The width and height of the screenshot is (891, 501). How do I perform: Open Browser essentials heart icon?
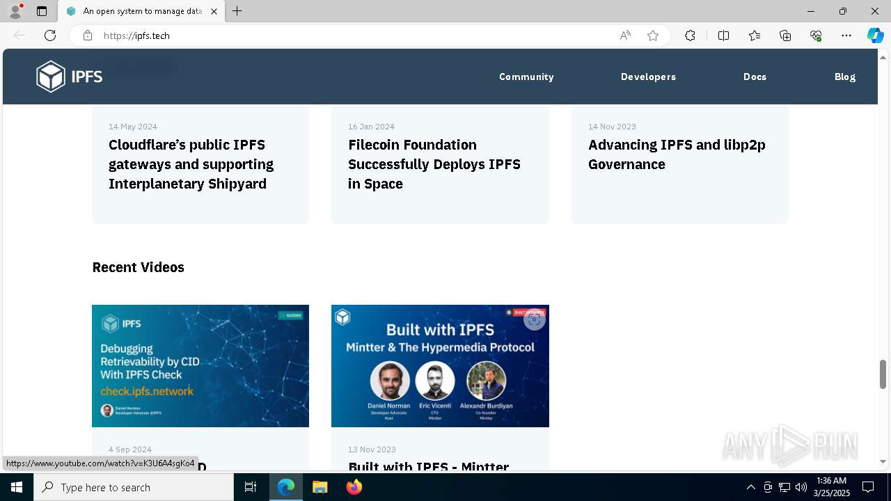tap(816, 35)
